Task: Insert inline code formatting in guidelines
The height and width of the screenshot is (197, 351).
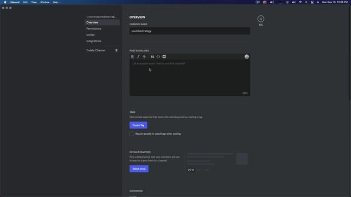Action: [x=158, y=57]
